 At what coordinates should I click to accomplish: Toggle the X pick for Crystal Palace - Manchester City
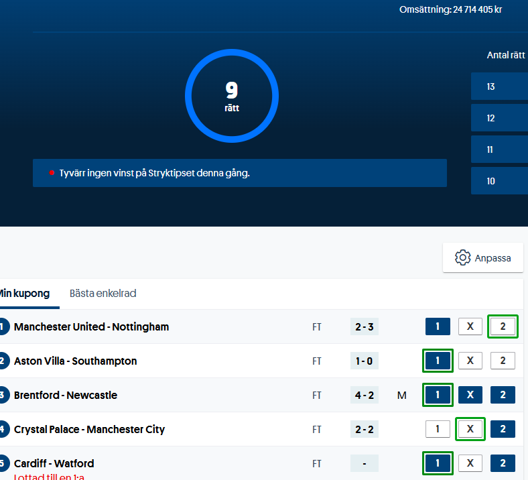470,429
